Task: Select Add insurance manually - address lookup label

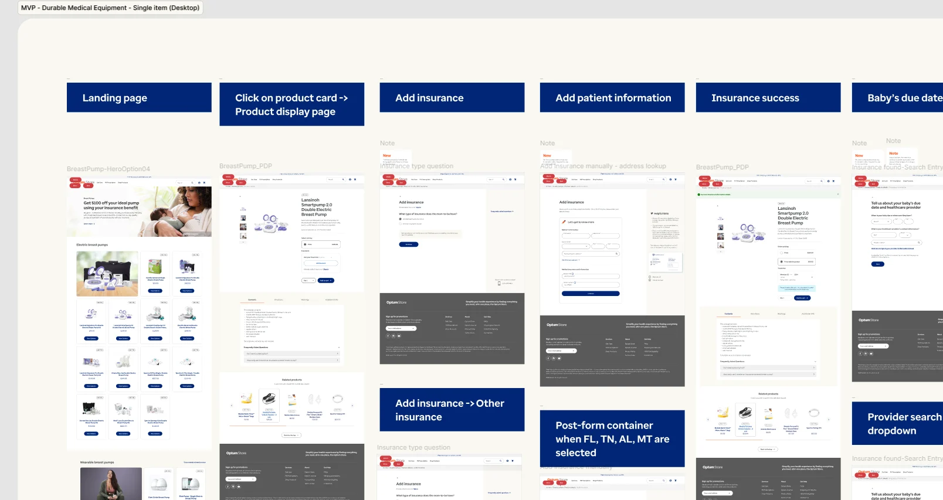Action: pyautogui.click(x=603, y=166)
